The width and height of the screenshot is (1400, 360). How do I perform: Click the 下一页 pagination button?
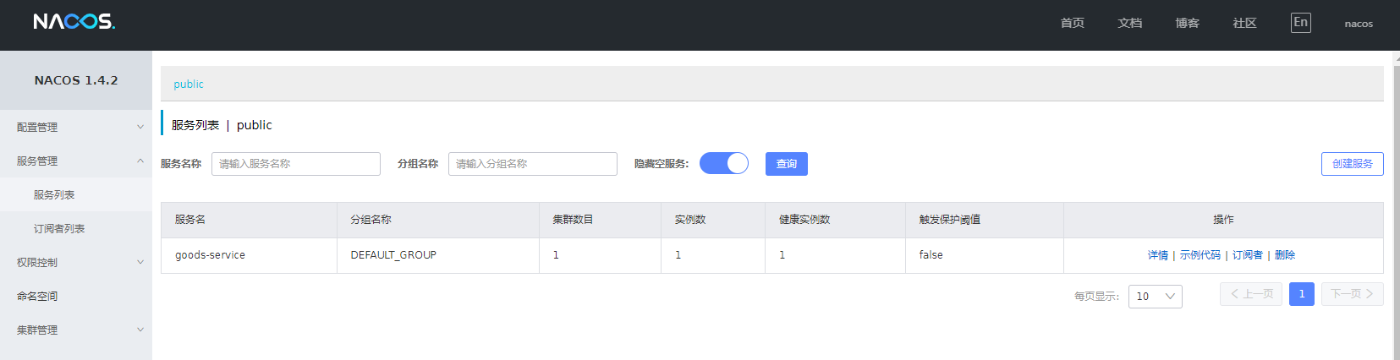[x=1353, y=294]
